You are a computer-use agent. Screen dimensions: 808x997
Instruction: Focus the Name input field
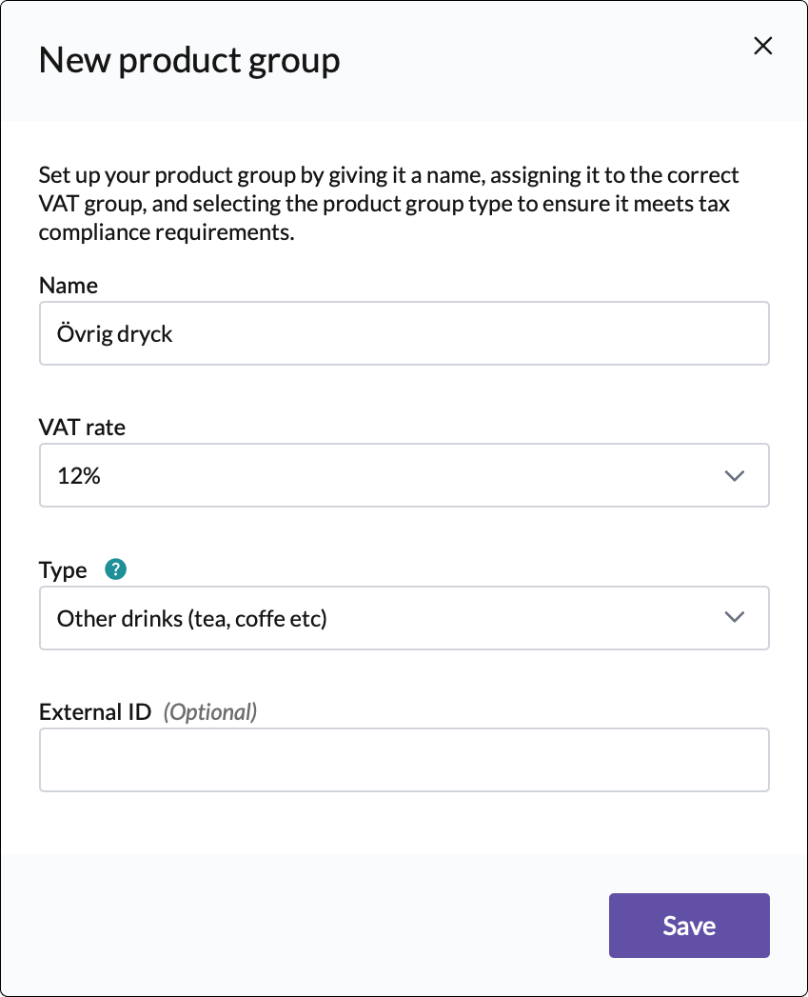[404, 333]
